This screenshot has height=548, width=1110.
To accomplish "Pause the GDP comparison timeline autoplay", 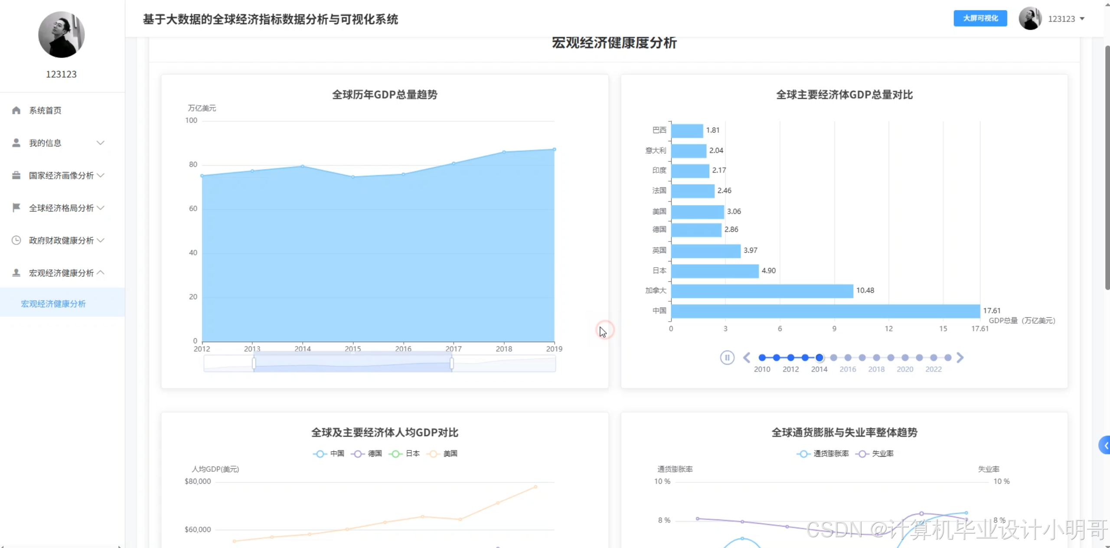I will pos(727,358).
